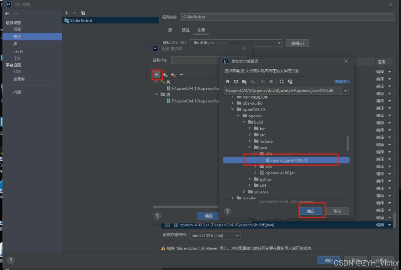Expand the obs-studio folder

pos(233,103)
